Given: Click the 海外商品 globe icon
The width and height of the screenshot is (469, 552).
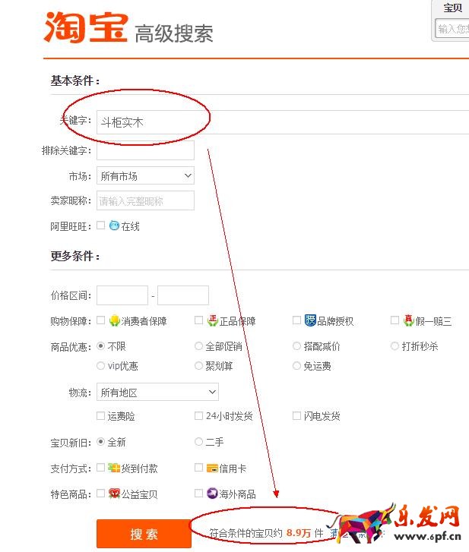Looking at the screenshot, I should pyautogui.click(x=213, y=494).
